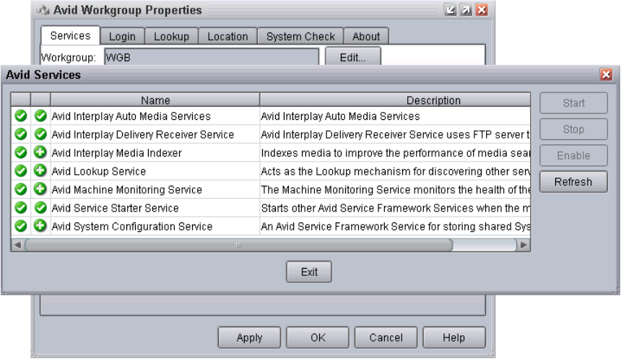Screen dimensions: 621x359
Task: Click description 'An Avid Service Framework Service for storing'
Action: point(395,227)
